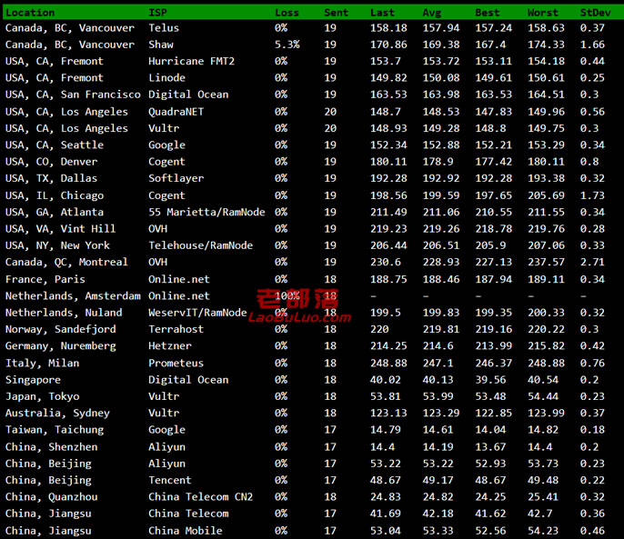Click the 169.38 average value for Shaw
The height and width of the screenshot is (539, 624).
tap(441, 45)
